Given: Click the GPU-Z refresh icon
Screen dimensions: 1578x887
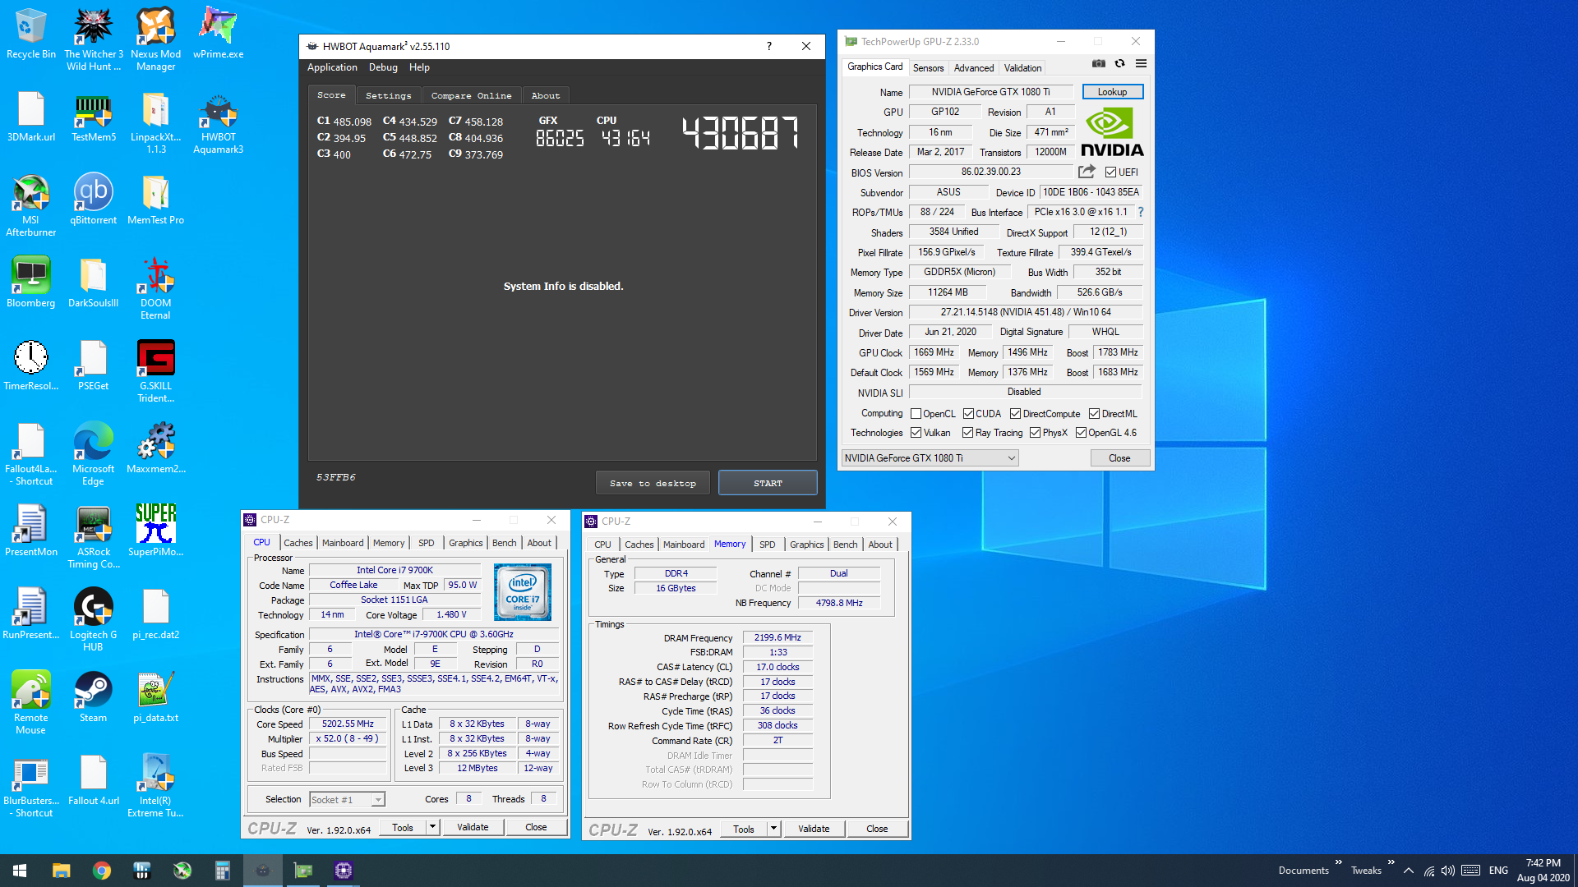Looking at the screenshot, I should (1119, 64).
